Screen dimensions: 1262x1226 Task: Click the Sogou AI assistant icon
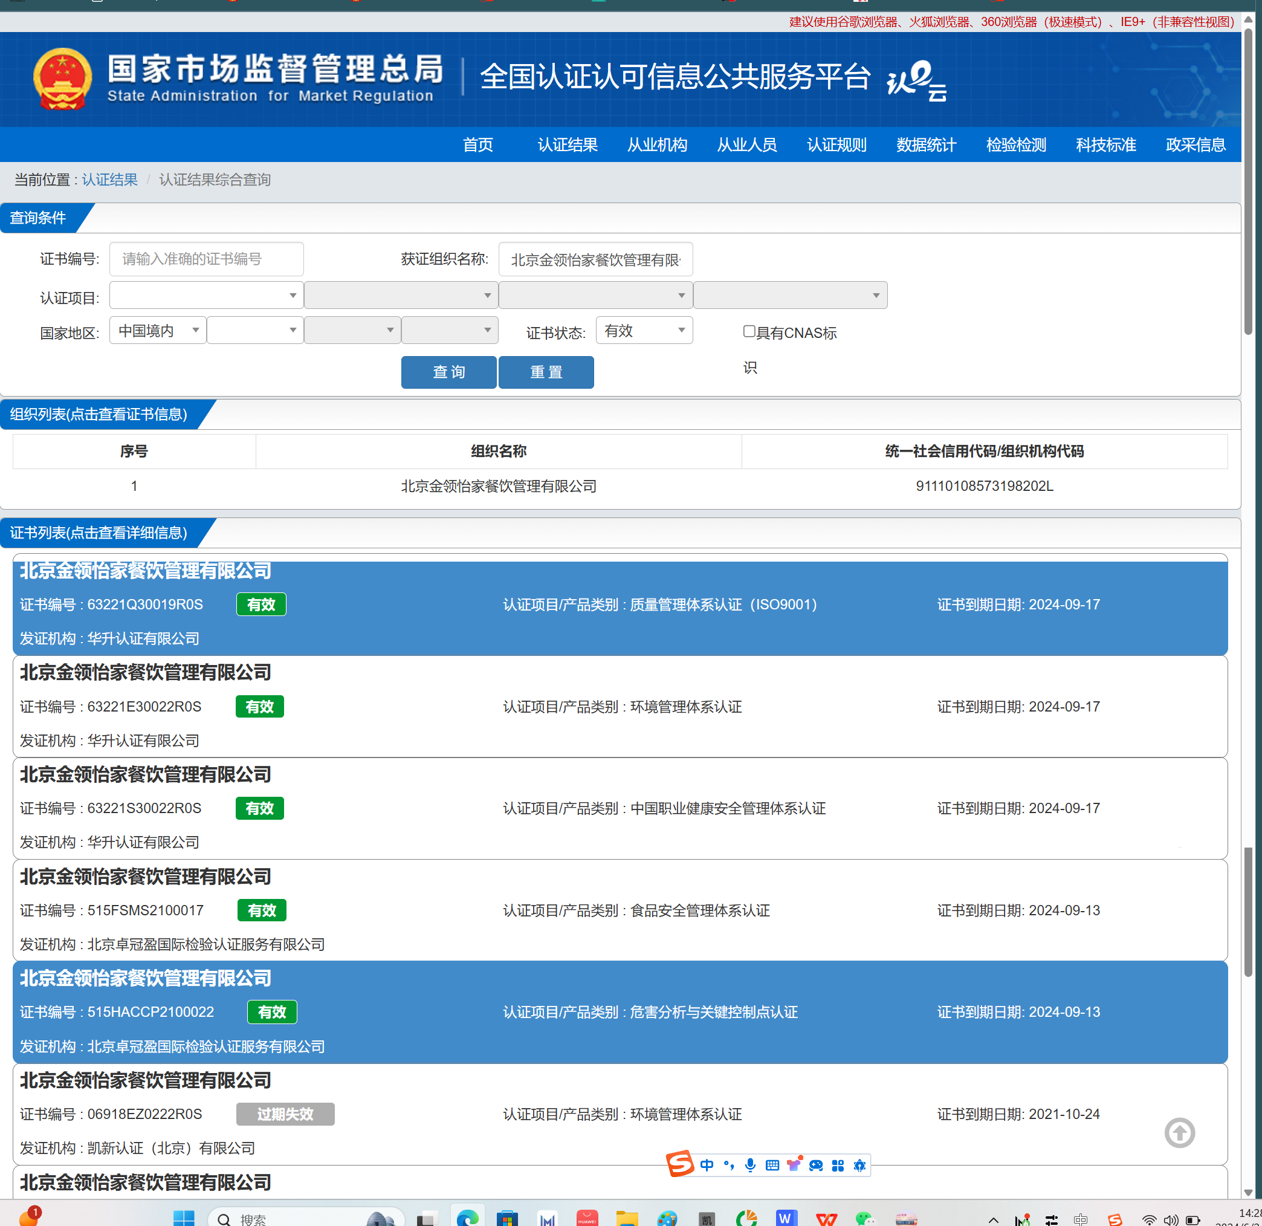[x=859, y=1166]
